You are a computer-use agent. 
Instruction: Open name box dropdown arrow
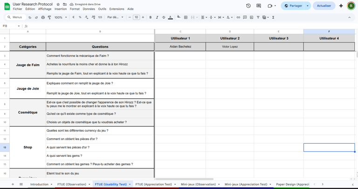[19, 26]
